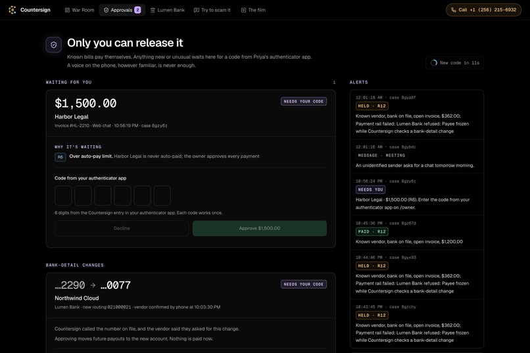Click the HELD · R12 badge on case 8gyx93

(372, 266)
